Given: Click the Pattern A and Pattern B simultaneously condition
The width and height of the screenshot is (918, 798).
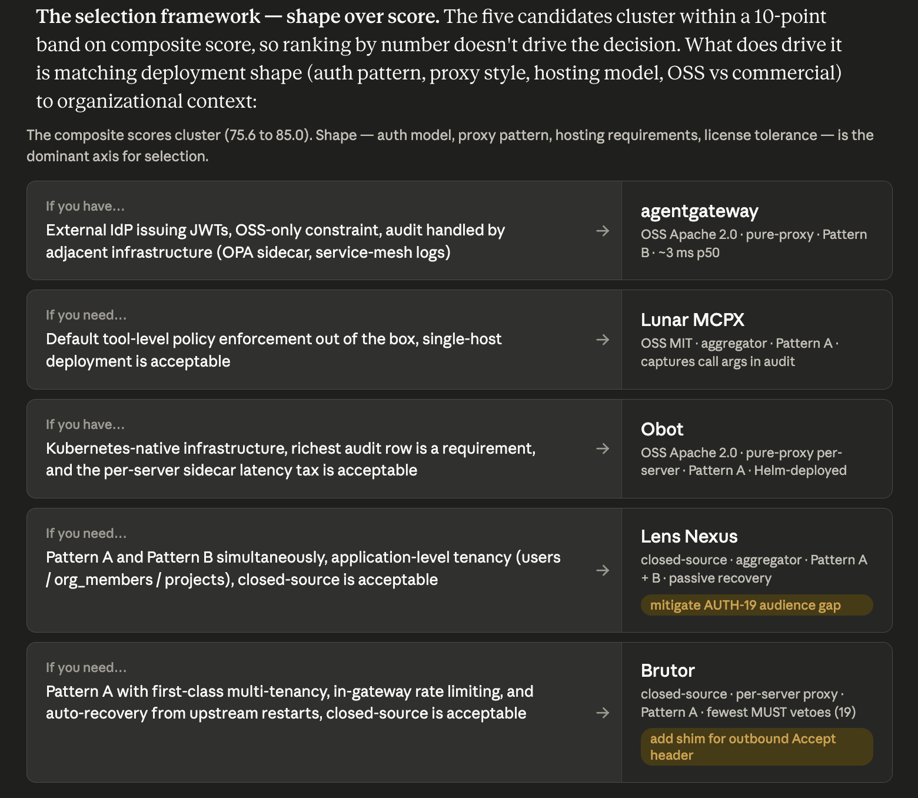Looking at the screenshot, I should 303,568.
